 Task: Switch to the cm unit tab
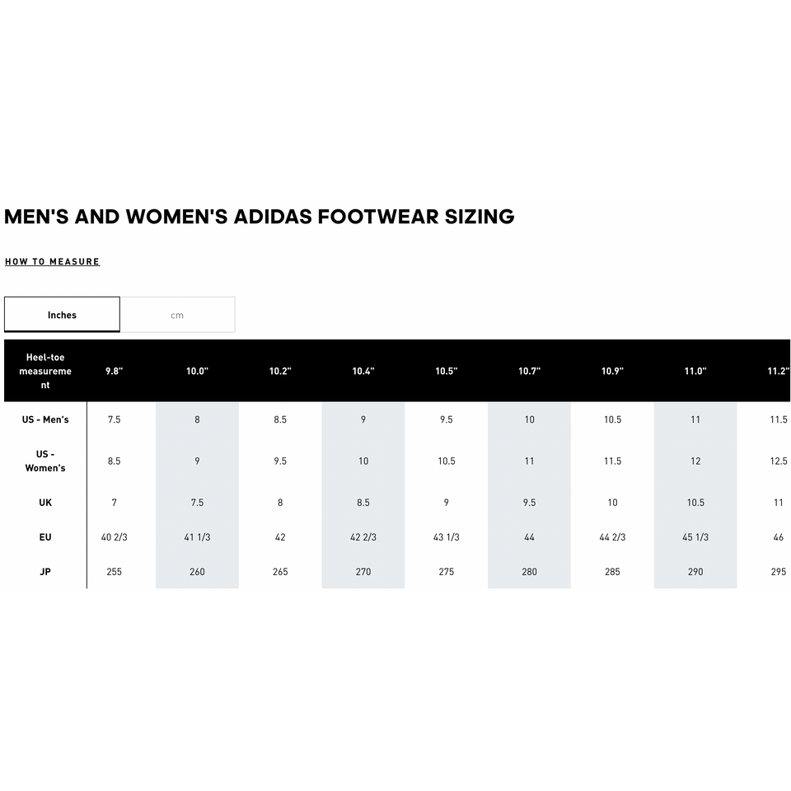tap(177, 315)
